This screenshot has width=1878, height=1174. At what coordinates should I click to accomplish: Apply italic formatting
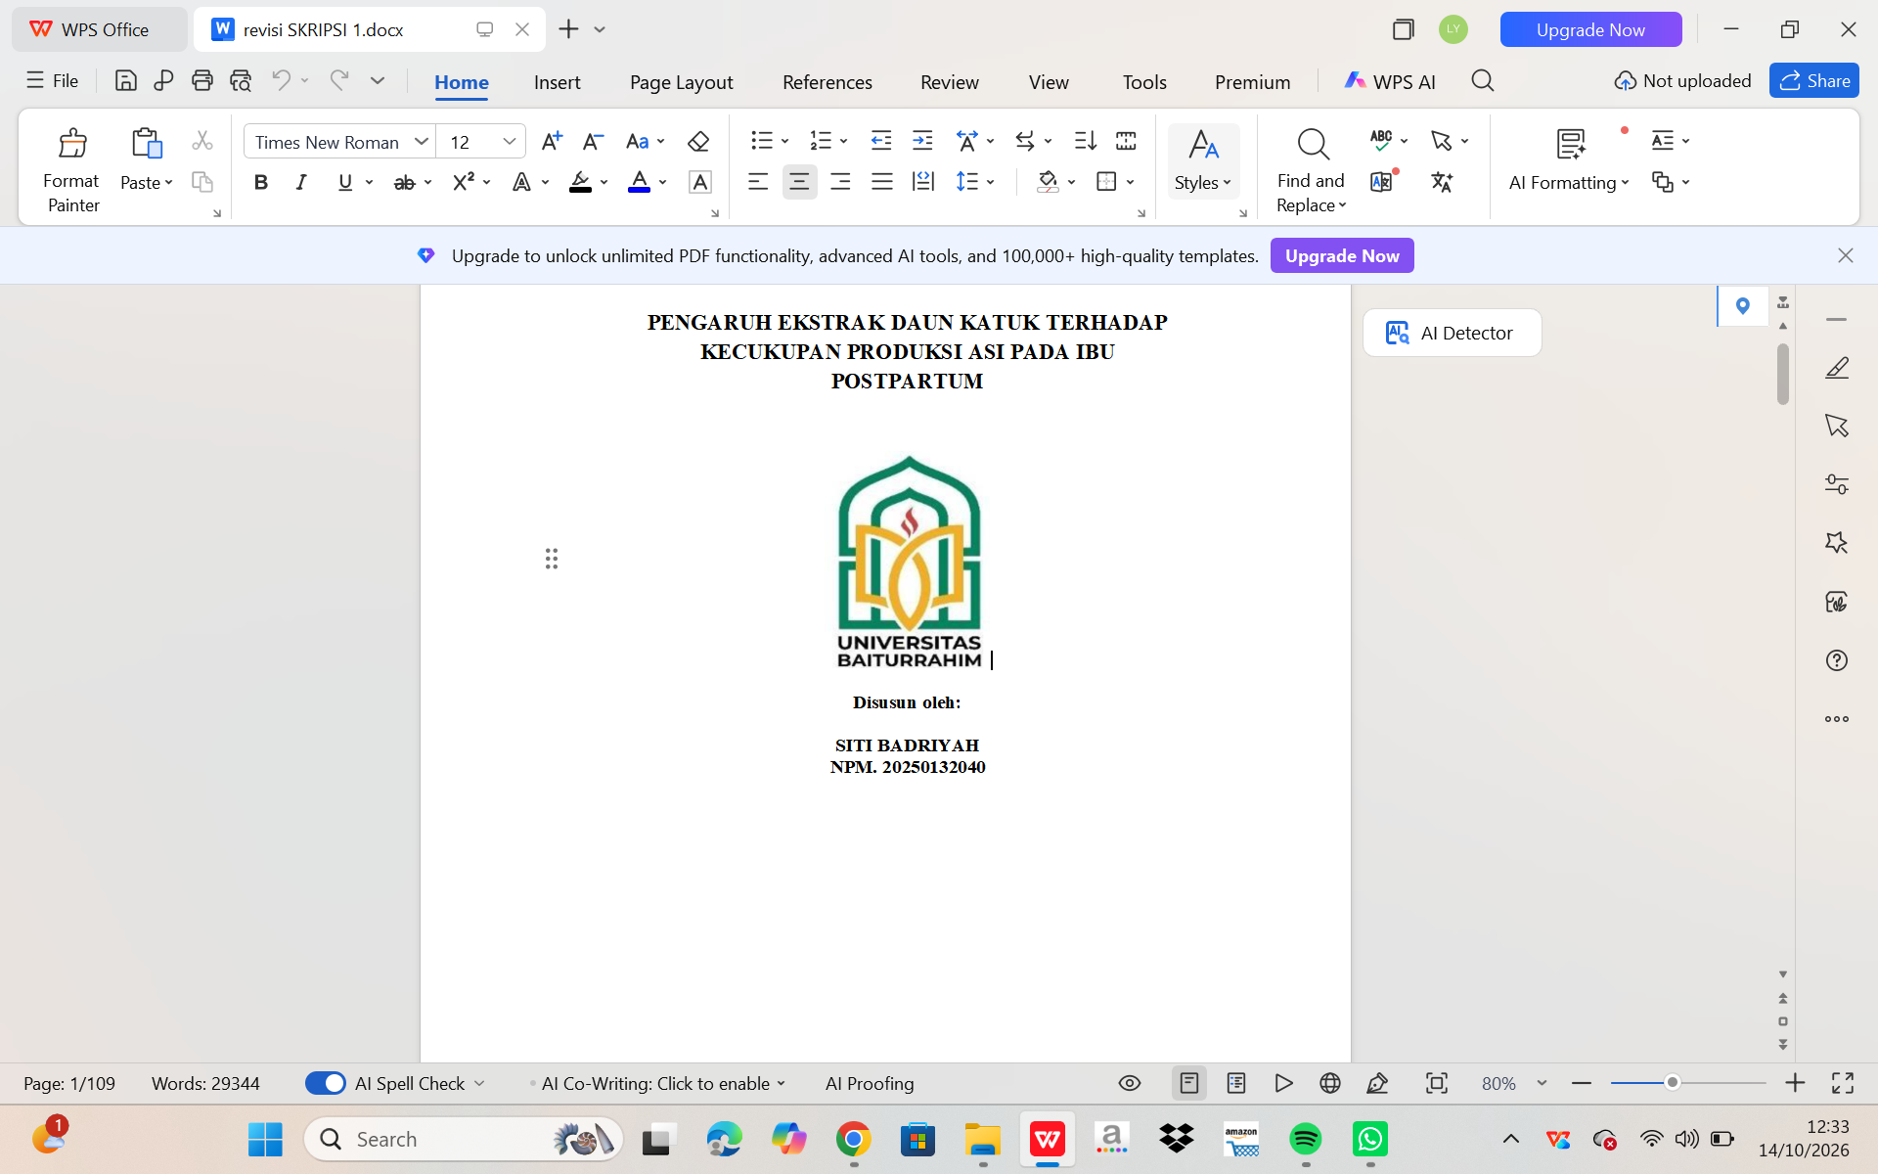coord(301,182)
